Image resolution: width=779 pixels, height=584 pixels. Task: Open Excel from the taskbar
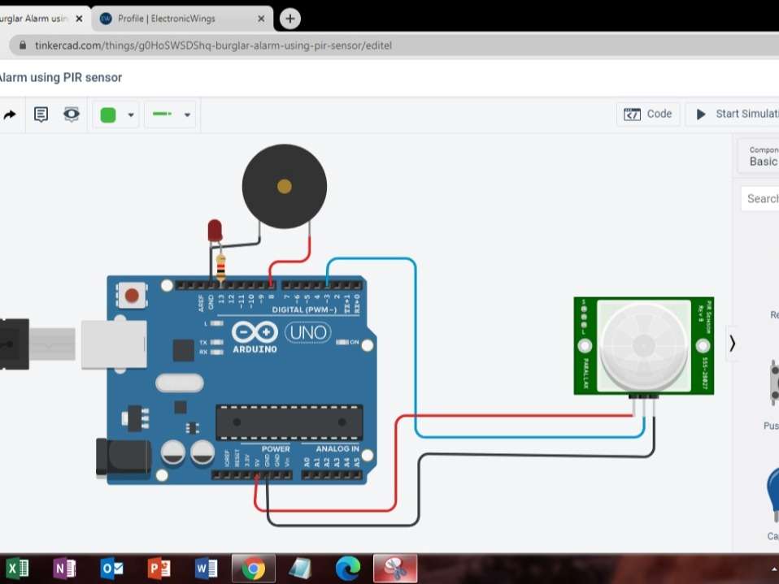click(x=17, y=569)
